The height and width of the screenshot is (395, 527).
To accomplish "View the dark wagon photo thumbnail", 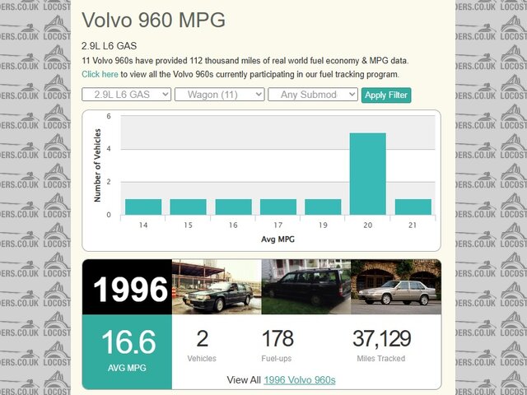I will (305, 287).
